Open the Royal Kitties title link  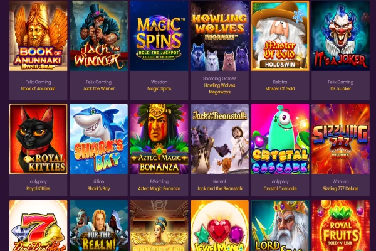(38, 188)
